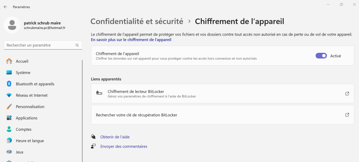359x162 pixels.
Task: Open En savoir plus sur le chiffrement link
Action: point(131,40)
